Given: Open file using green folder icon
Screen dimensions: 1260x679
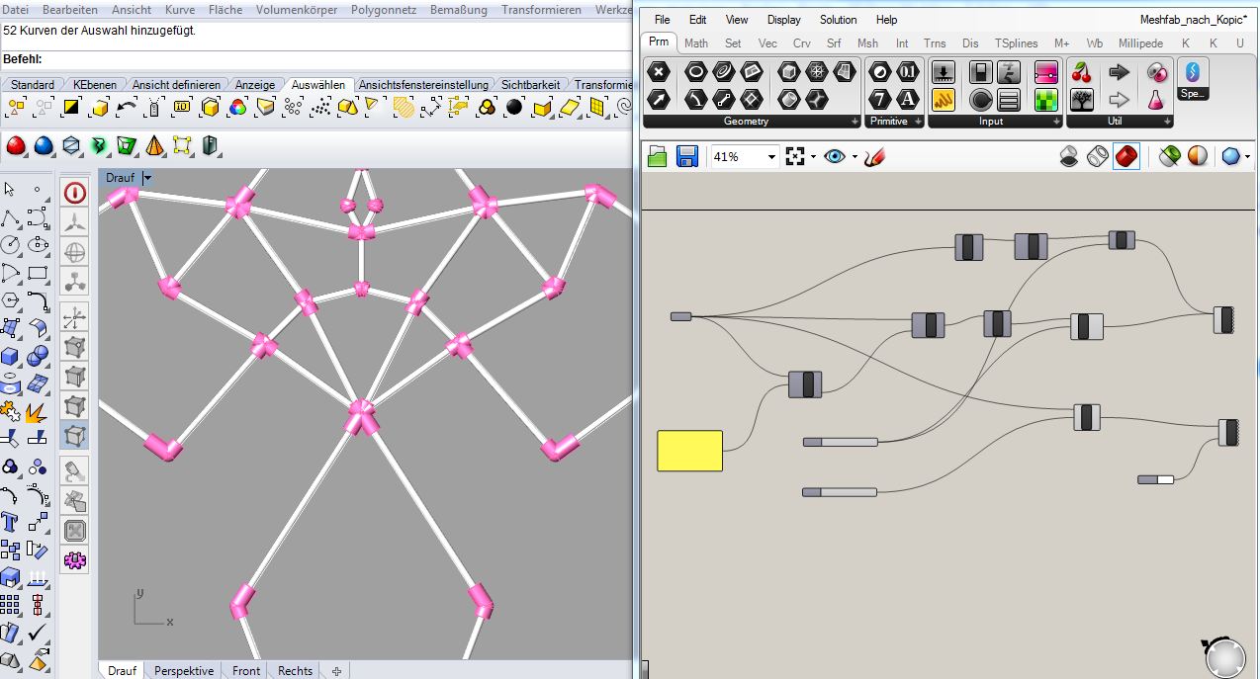Looking at the screenshot, I should pos(658,156).
